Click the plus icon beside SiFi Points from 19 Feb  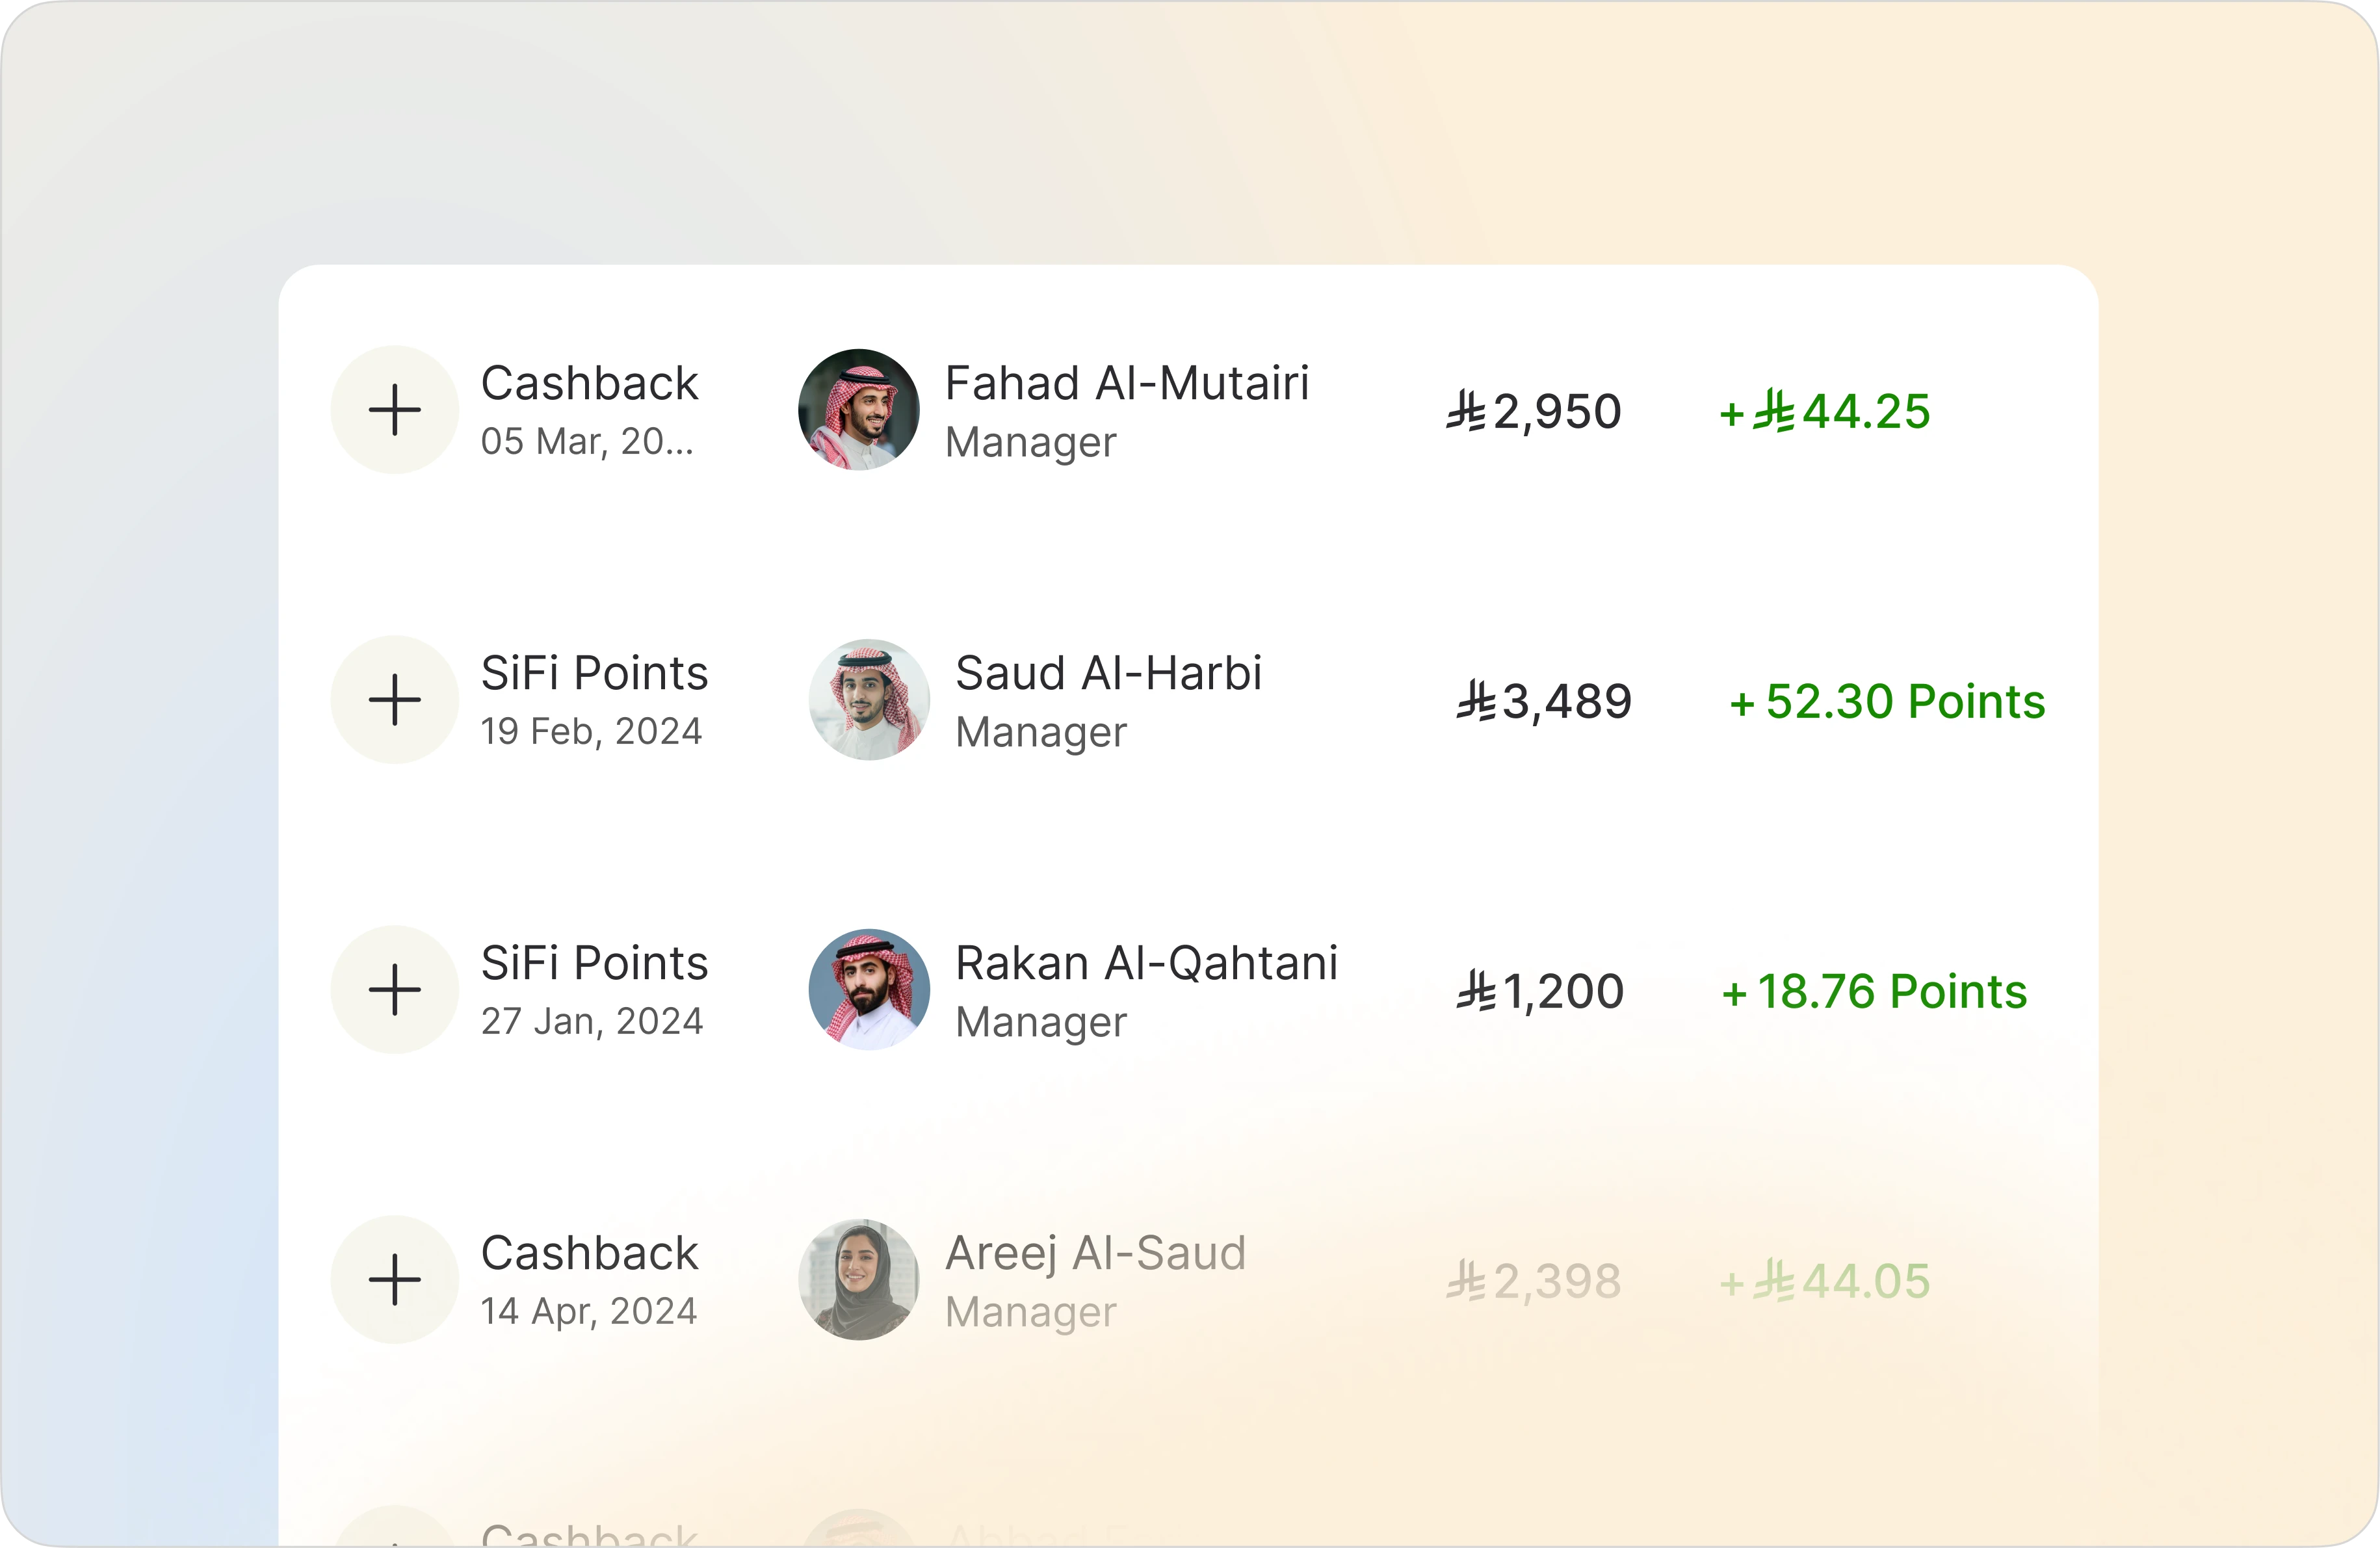(x=394, y=700)
